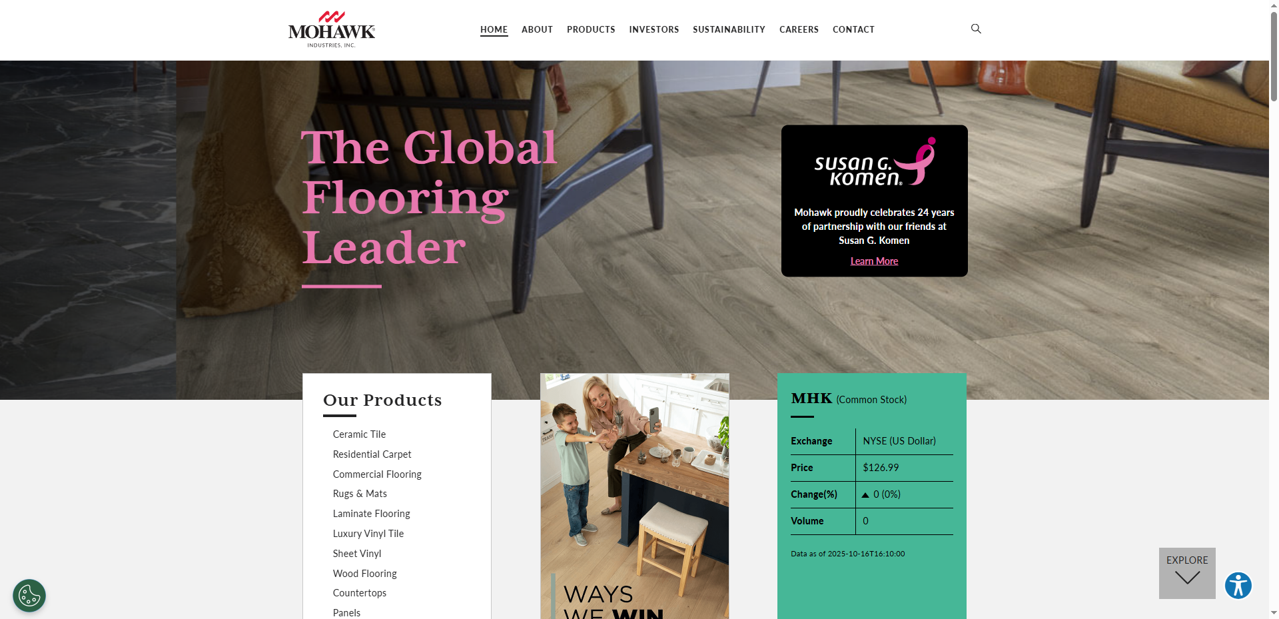Image resolution: width=1279 pixels, height=619 pixels.
Task: Select the About navigation item
Action: [x=537, y=29]
